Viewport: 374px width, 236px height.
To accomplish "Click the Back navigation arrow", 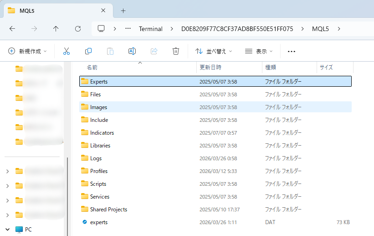I will [12, 29].
